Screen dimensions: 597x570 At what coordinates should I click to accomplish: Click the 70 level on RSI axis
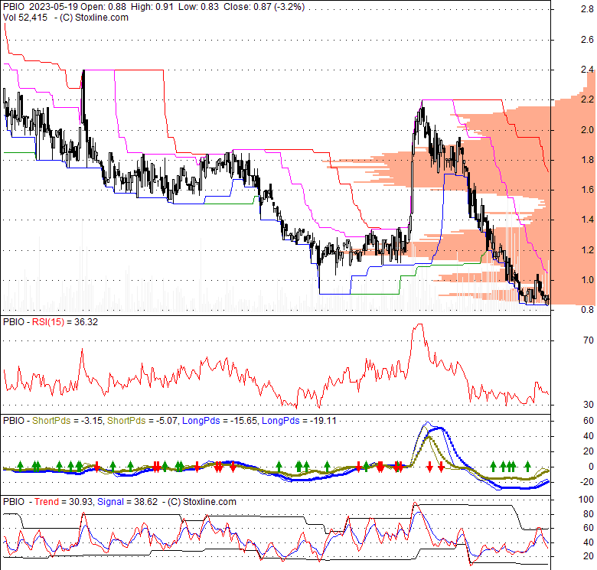589,340
